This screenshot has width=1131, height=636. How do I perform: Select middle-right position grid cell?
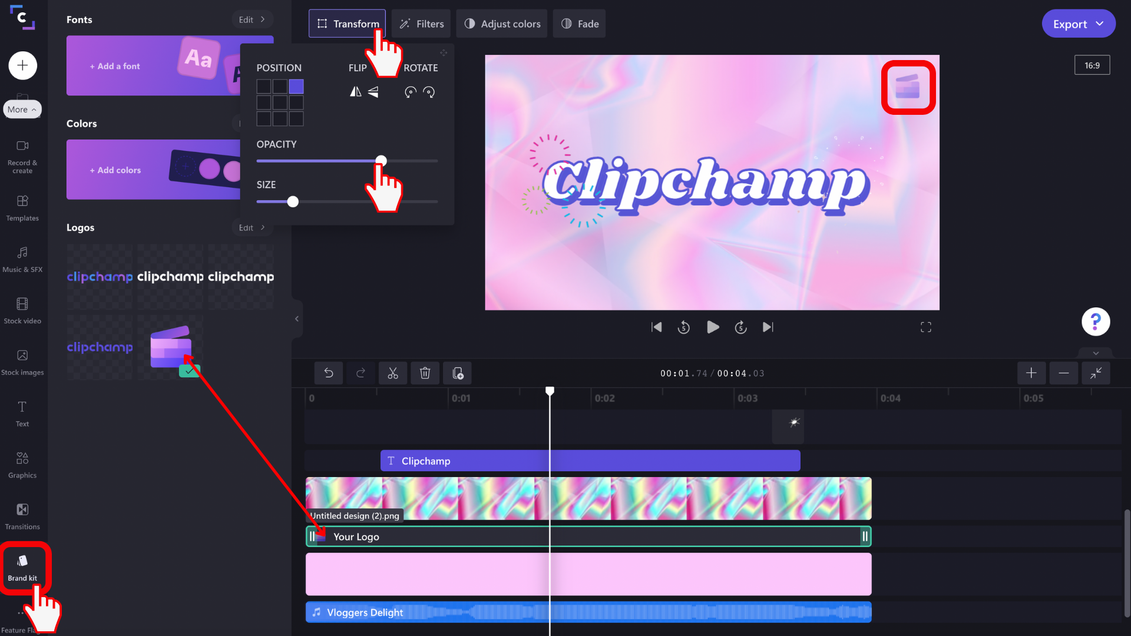click(x=296, y=102)
